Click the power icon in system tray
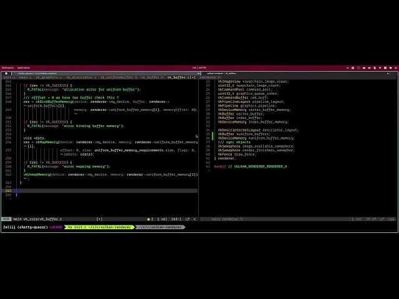The width and height of the screenshot is (399, 299). click(396, 68)
